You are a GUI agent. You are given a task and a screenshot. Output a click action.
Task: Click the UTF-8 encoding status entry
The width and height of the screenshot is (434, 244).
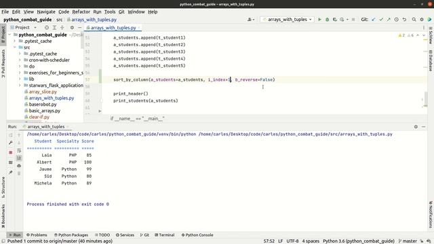(292, 241)
